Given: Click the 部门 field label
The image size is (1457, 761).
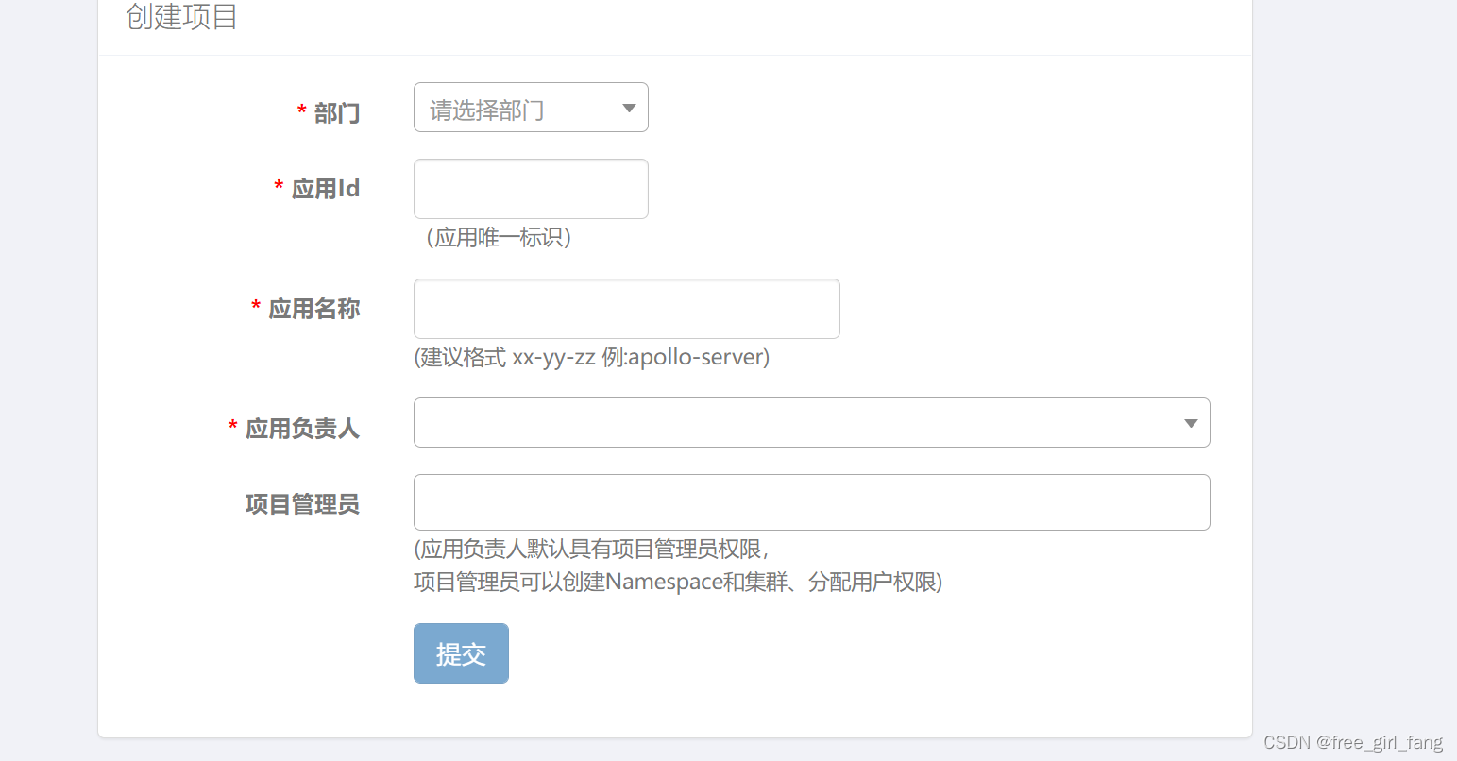Looking at the screenshot, I should [337, 113].
